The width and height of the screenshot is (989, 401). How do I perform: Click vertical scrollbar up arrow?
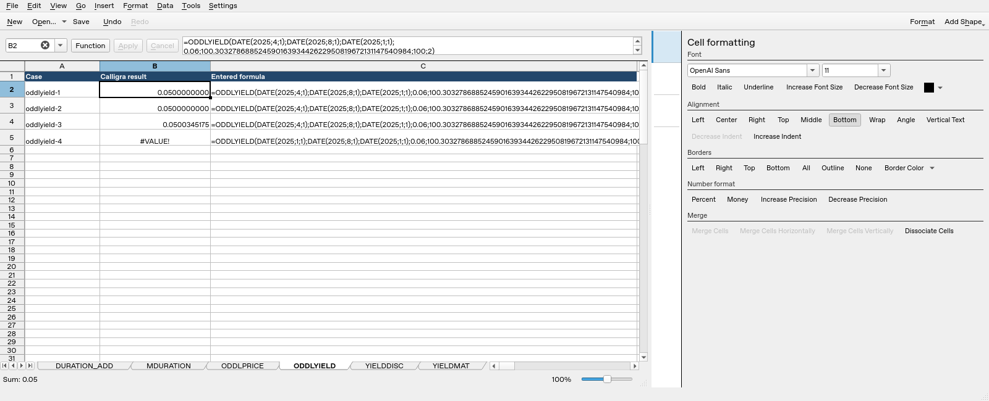[643, 65]
